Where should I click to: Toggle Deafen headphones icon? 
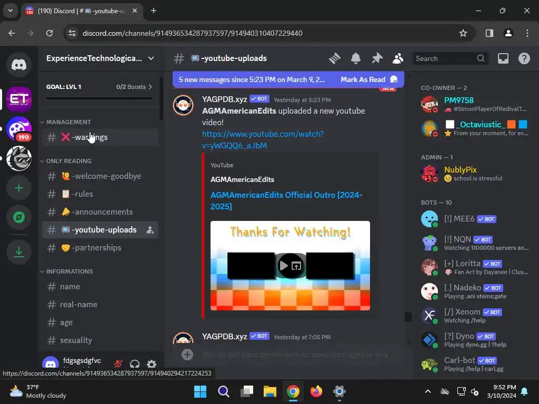click(135, 363)
